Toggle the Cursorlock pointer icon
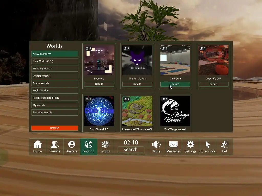Screen dimensions: 262x196 click(208, 144)
